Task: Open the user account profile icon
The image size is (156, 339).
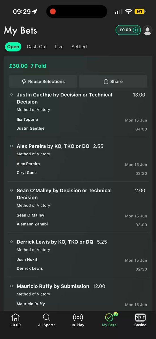Action: point(148,30)
